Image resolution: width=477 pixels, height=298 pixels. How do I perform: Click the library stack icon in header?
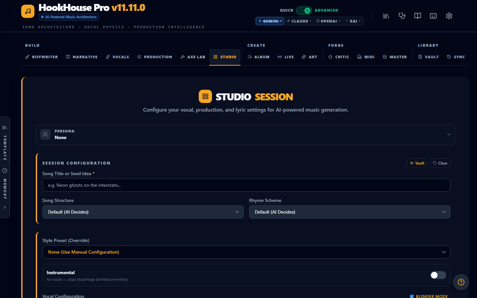[386, 16]
